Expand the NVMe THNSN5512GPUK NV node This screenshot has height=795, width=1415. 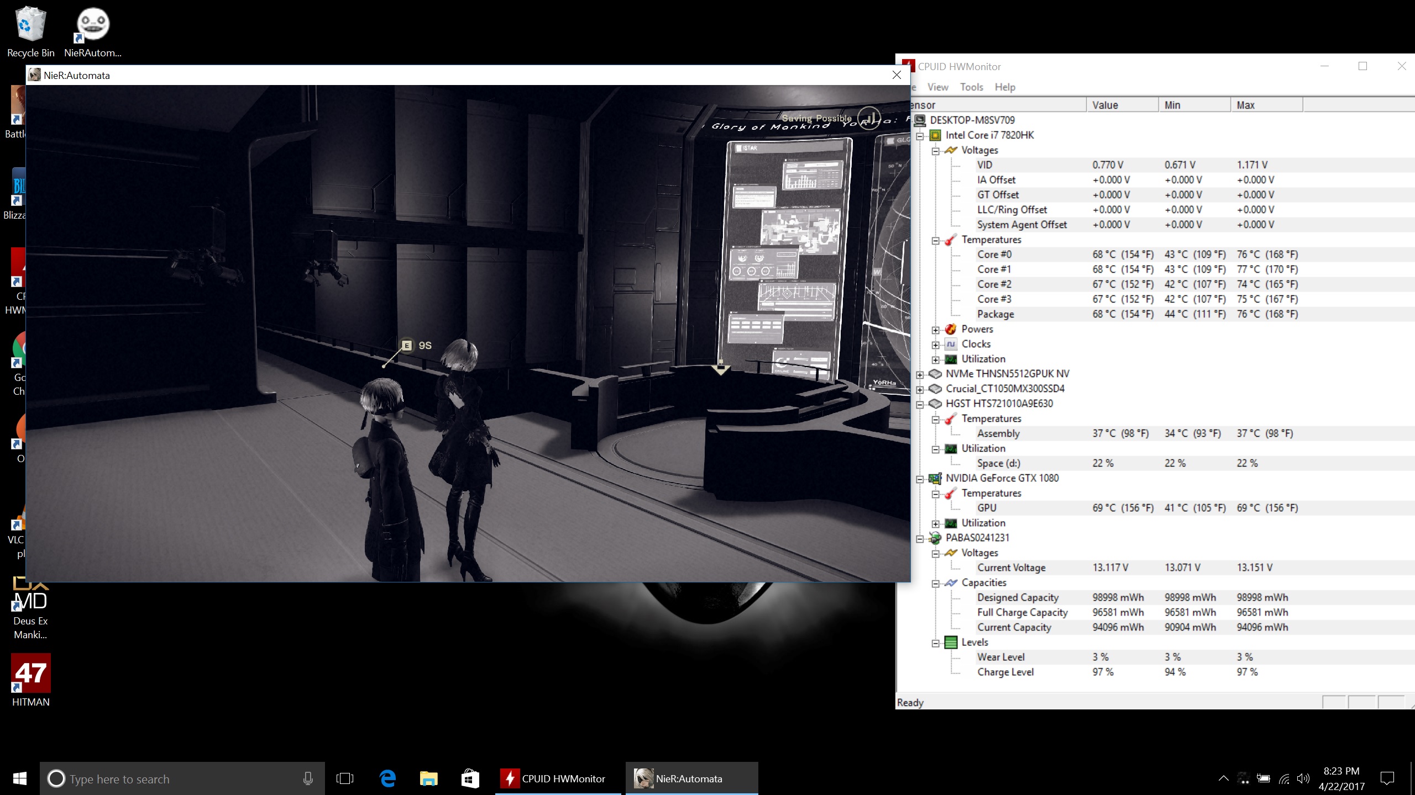pos(920,374)
